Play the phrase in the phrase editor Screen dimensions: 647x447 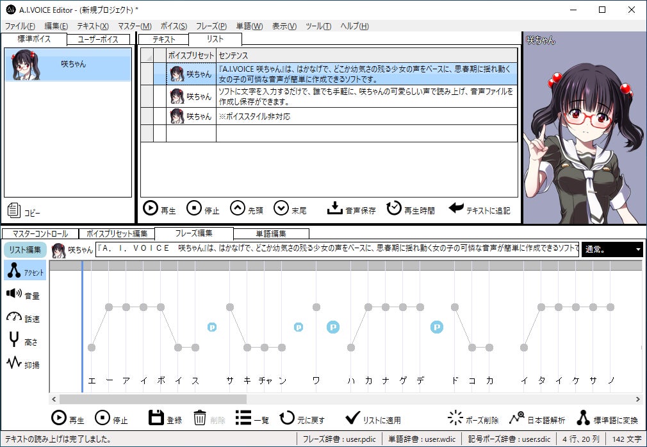68,418
